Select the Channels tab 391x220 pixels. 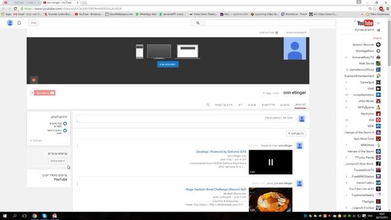point(252,105)
